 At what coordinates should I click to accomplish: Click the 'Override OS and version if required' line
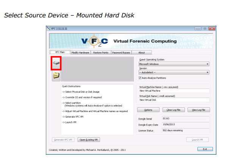82,97
